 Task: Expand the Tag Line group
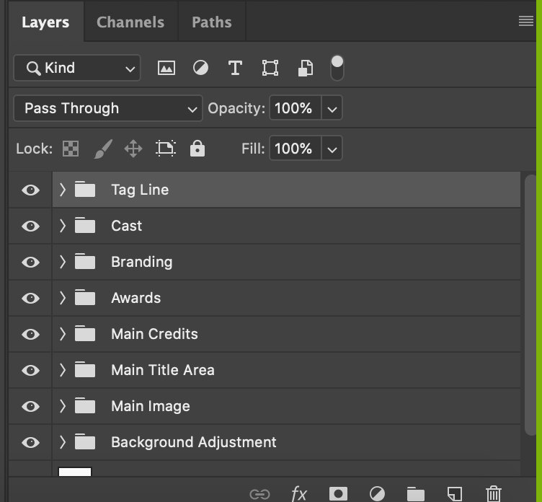click(x=63, y=190)
